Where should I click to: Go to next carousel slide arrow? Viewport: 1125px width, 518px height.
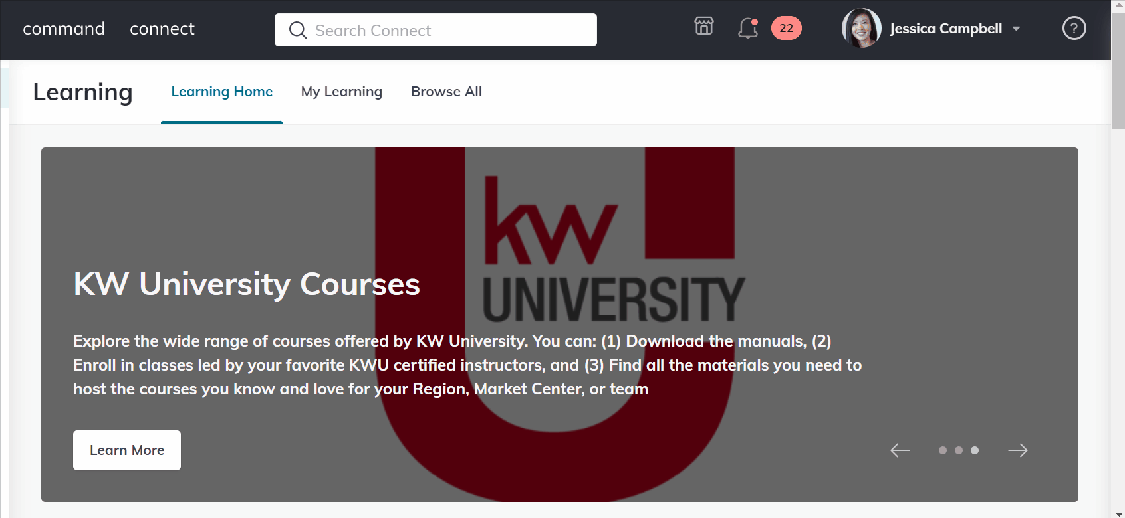click(1018, 450)
